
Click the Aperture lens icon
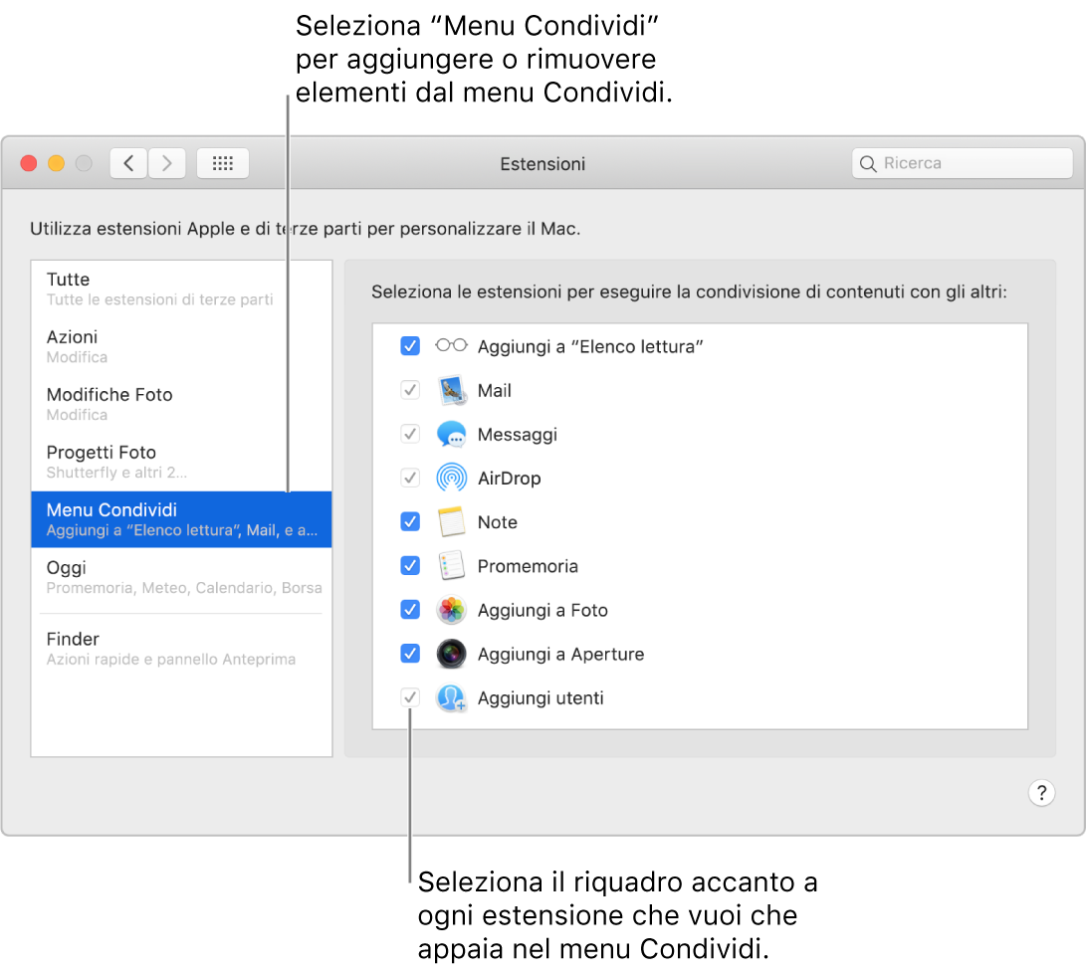point(451,654)
